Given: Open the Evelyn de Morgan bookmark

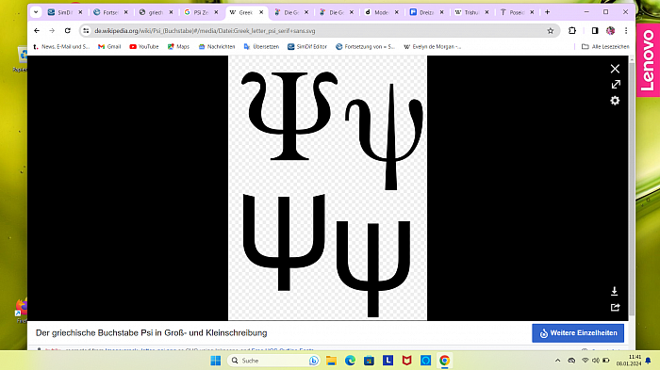Looking at the screenshot, I should tap(432, 47).
